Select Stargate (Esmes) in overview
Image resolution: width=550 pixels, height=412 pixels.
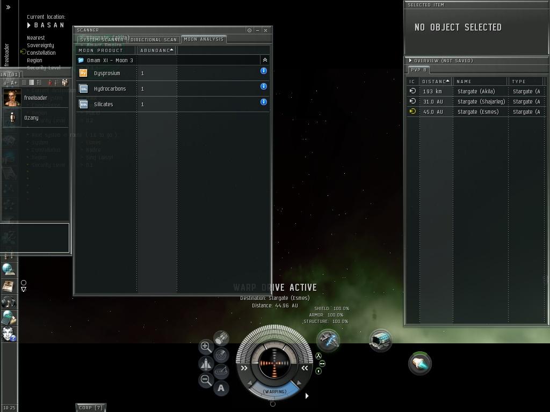pos(476,112)
